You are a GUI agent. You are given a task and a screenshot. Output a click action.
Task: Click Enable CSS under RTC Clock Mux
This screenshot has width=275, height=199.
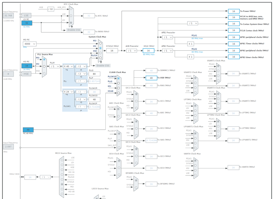point(74,30)
